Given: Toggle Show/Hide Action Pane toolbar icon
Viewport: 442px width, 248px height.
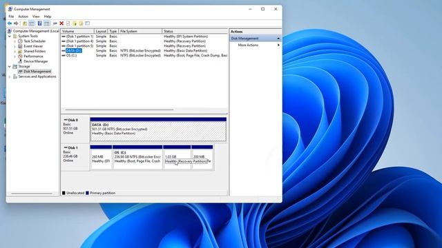Looking at the screenshot, I should coord(46,23).
